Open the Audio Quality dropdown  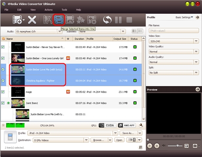196,62
